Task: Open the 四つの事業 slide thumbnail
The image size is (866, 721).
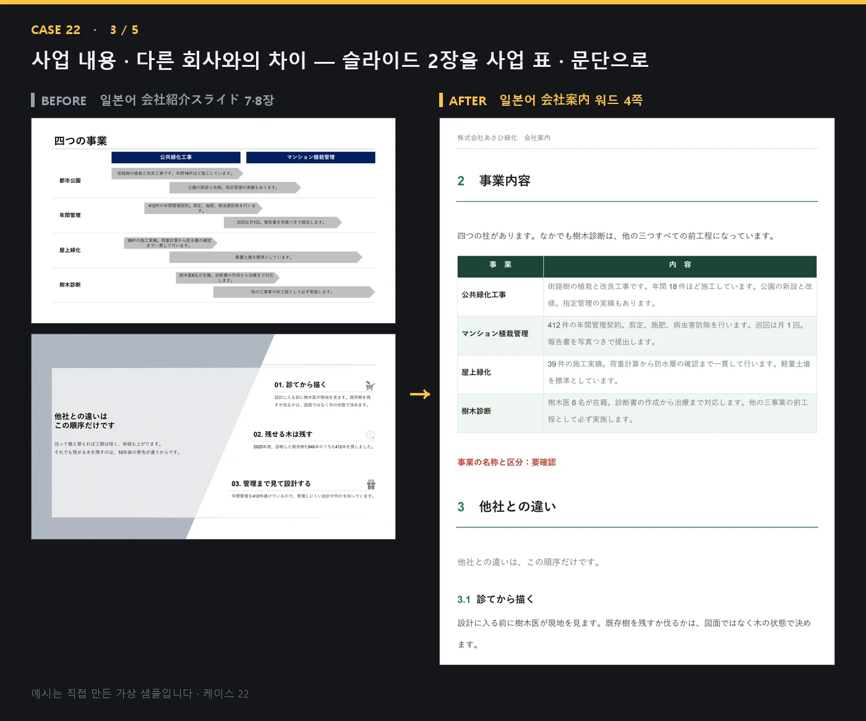Action: [213, 220]
